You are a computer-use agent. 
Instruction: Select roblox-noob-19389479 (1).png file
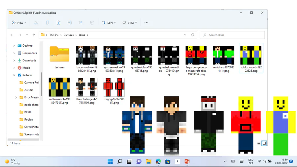59,91
